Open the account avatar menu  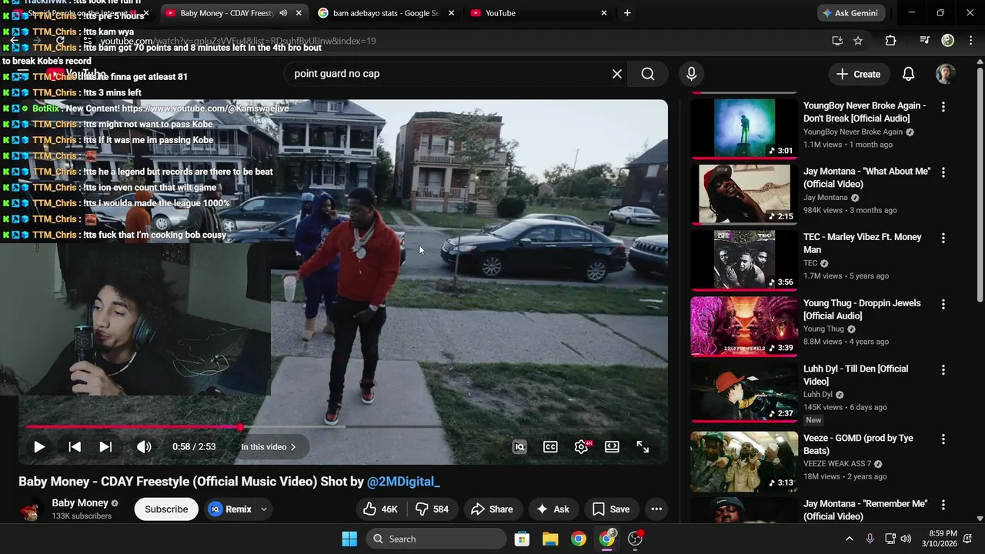[945, 74]
